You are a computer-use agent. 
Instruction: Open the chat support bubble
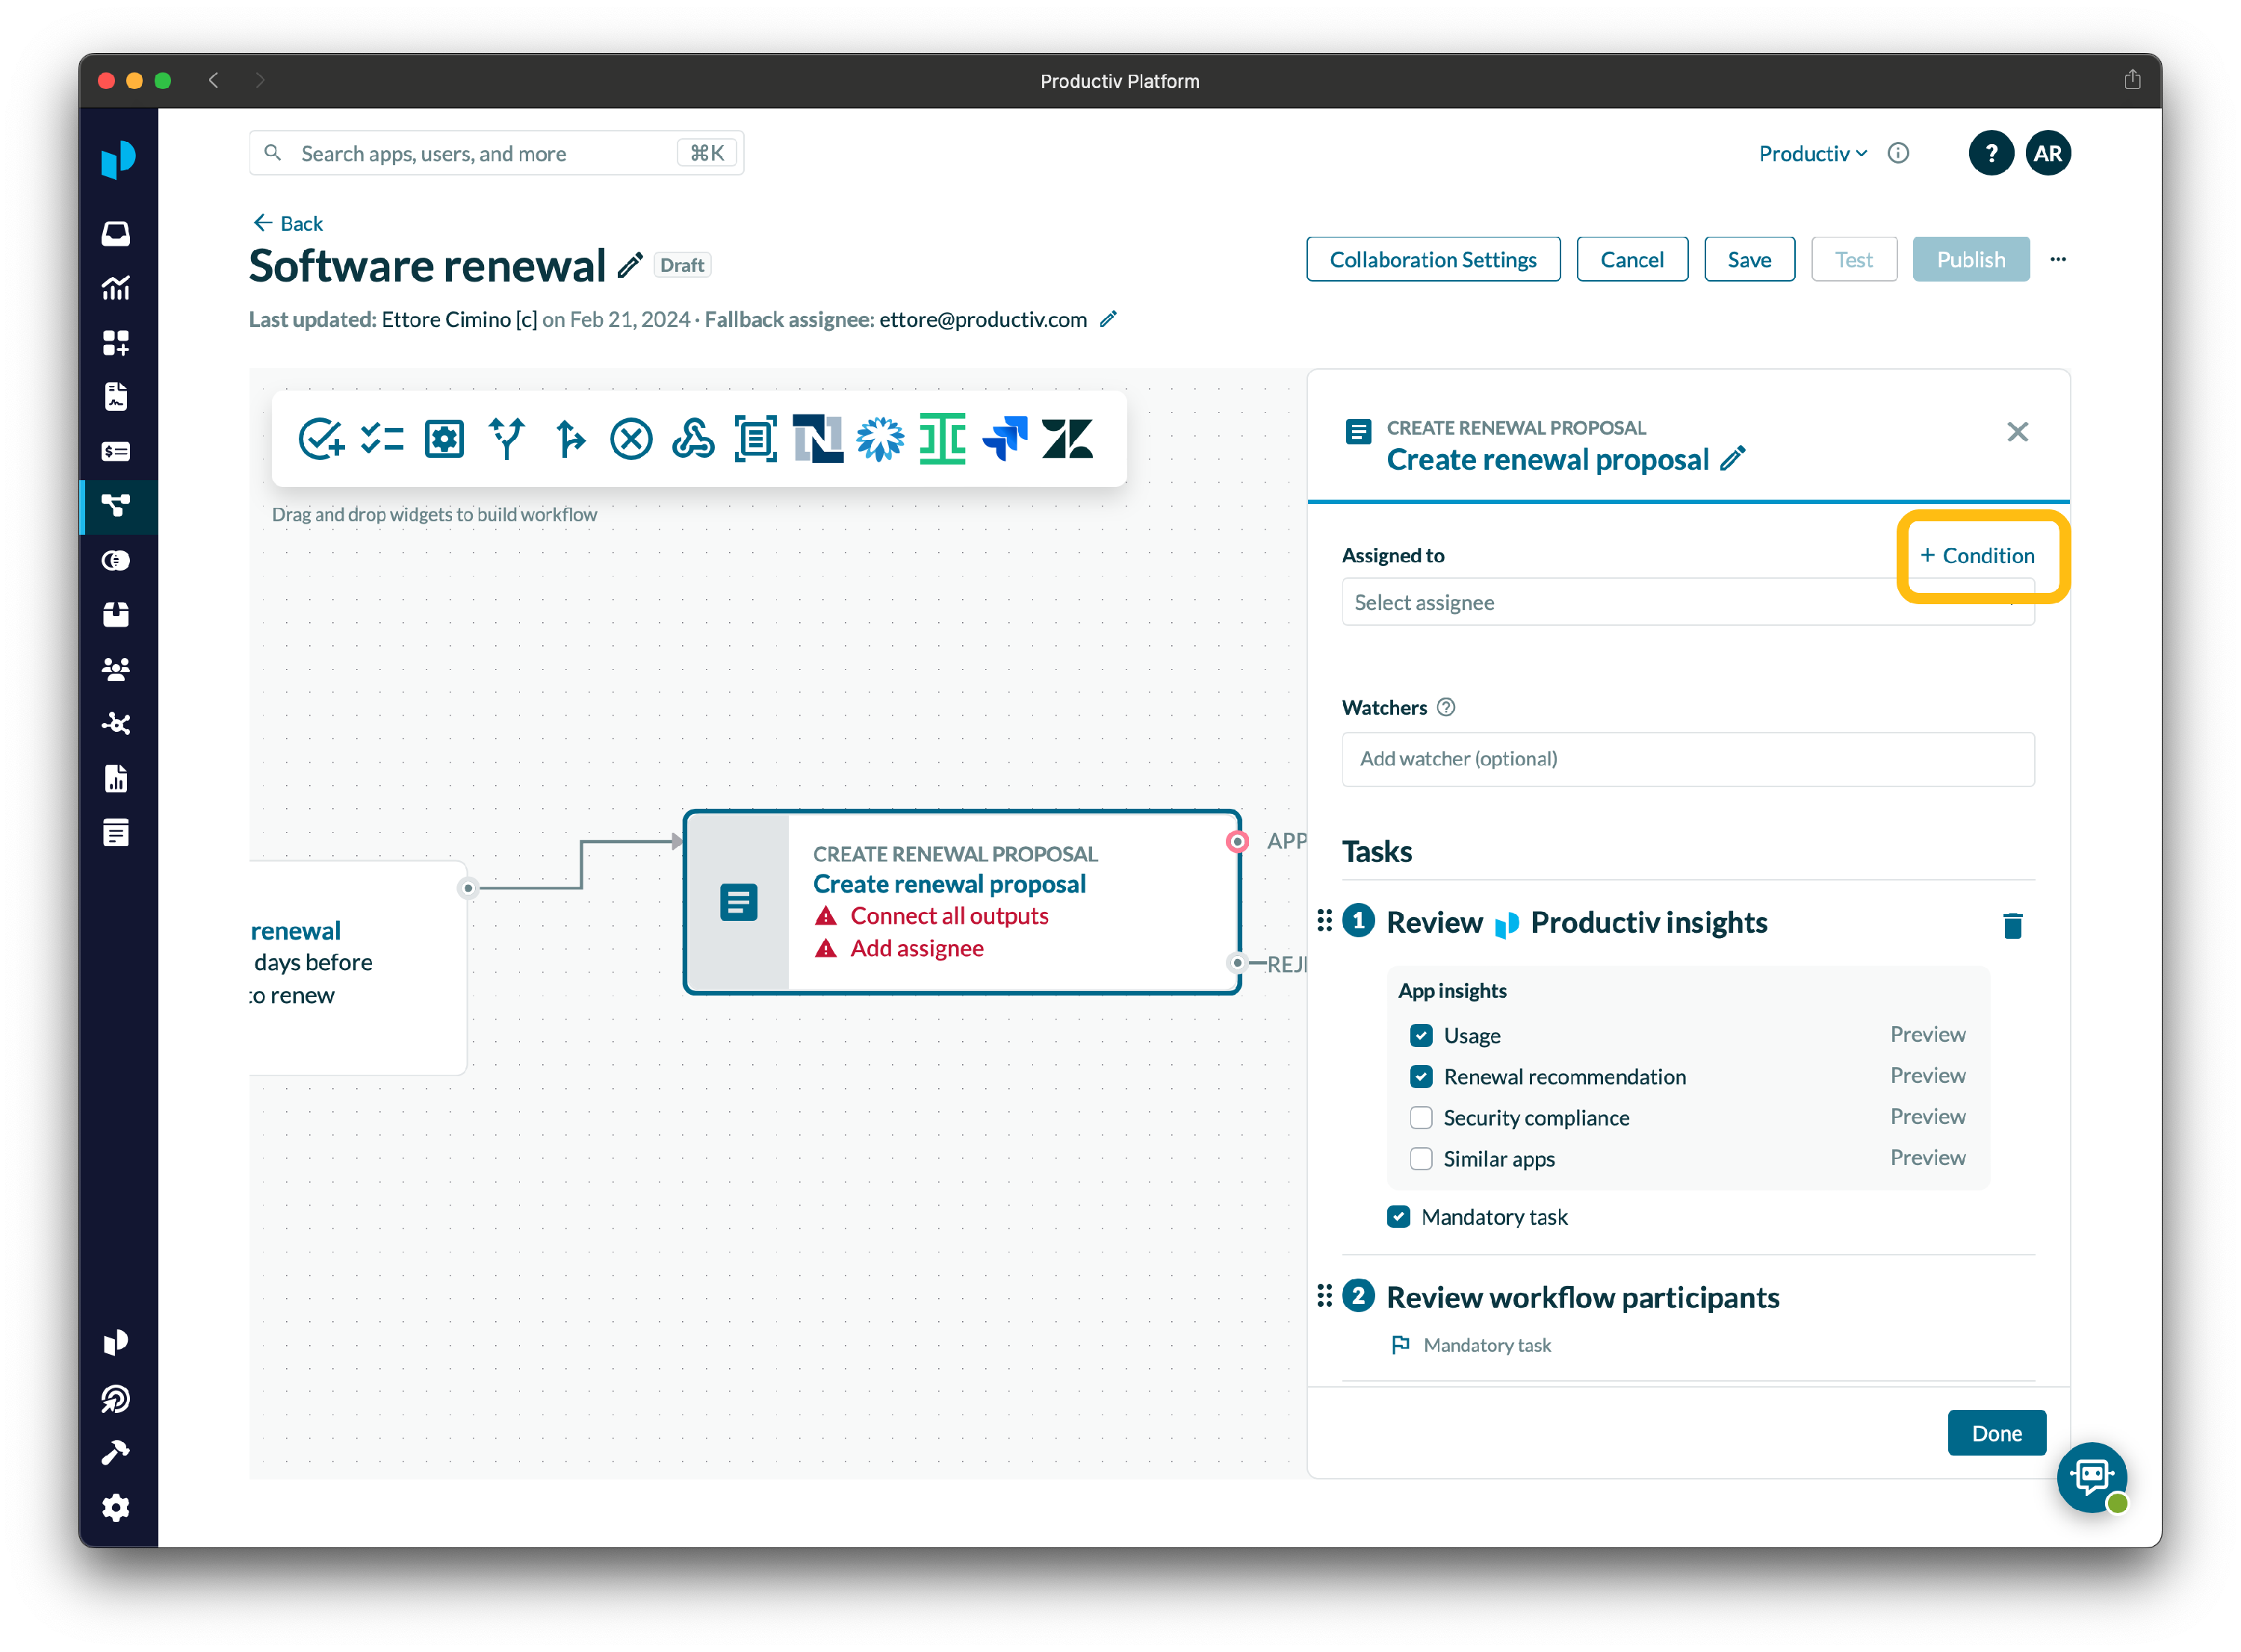click(x=2091, y=1476)
